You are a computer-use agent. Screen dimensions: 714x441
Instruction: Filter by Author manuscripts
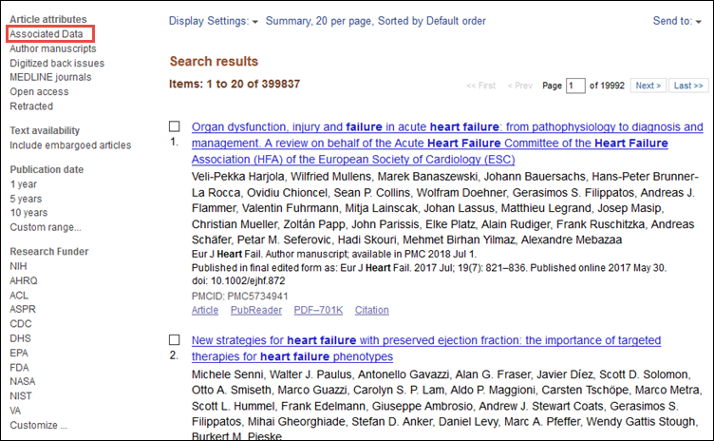53,48
